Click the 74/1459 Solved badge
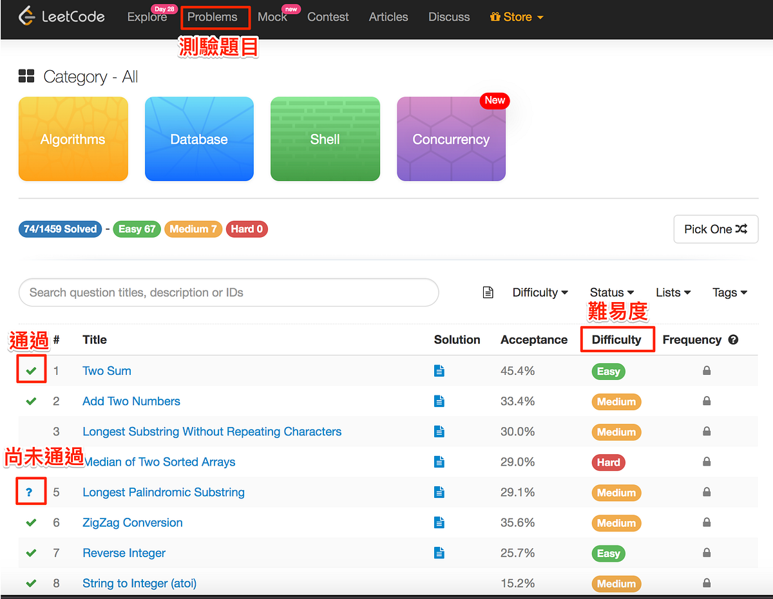The height and width of the screenshot is (599, 773). pyautogui.click(x=61, y=229)
